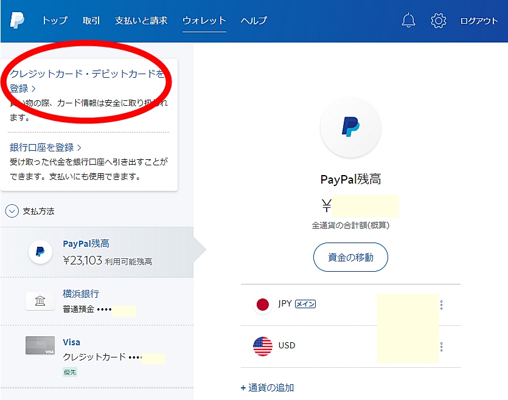Click the 資金の移動 button
Screen dimensions: 508x400
[x=350, y=257]
